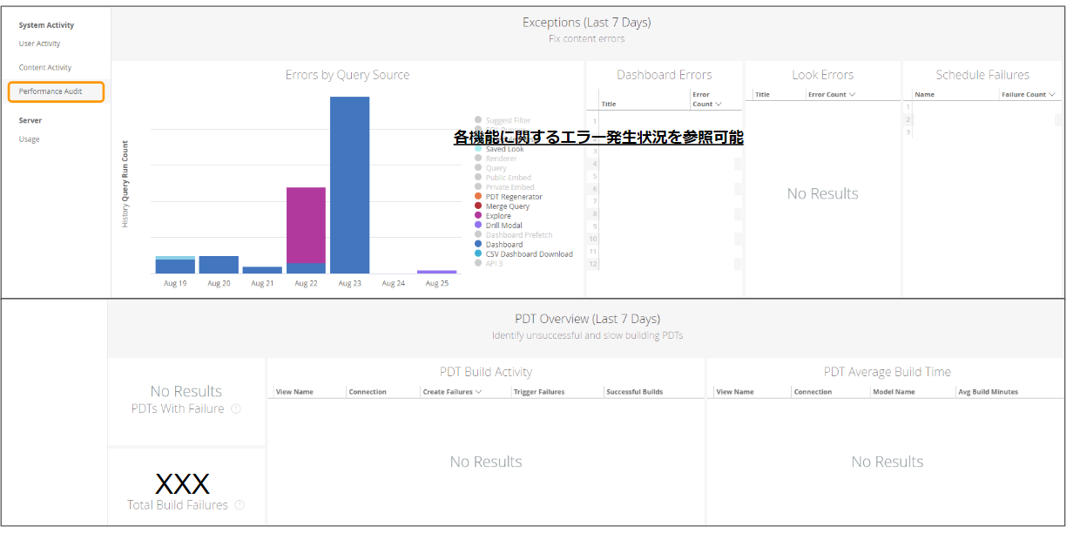The width and height of the screenshot is (1073, 533).
Task: Click the Saved Look legend dot
Action: click(477, 148)
